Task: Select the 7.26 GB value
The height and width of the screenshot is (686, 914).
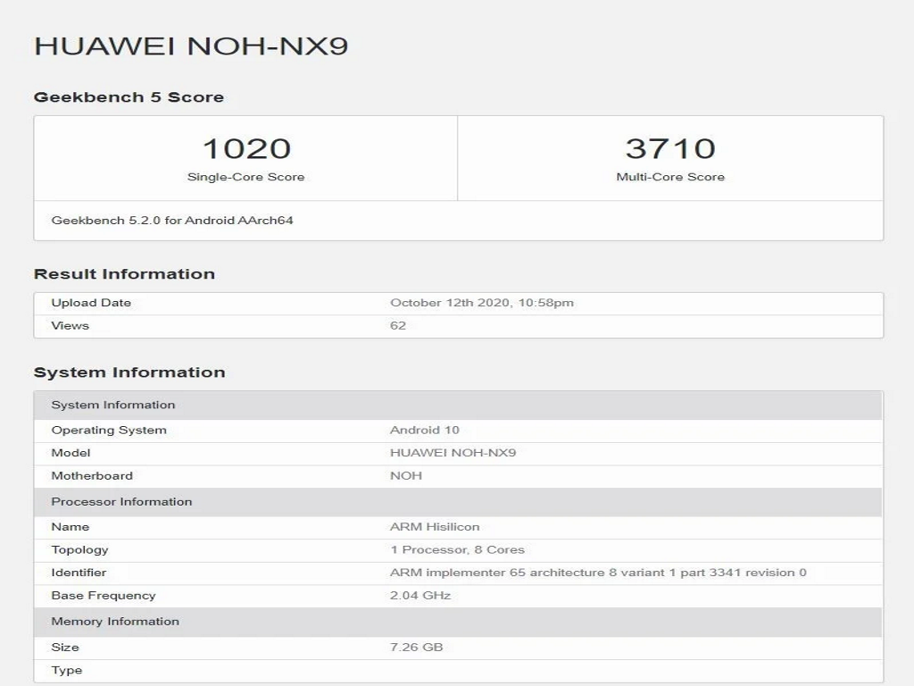Action: (x=416, y=647)
